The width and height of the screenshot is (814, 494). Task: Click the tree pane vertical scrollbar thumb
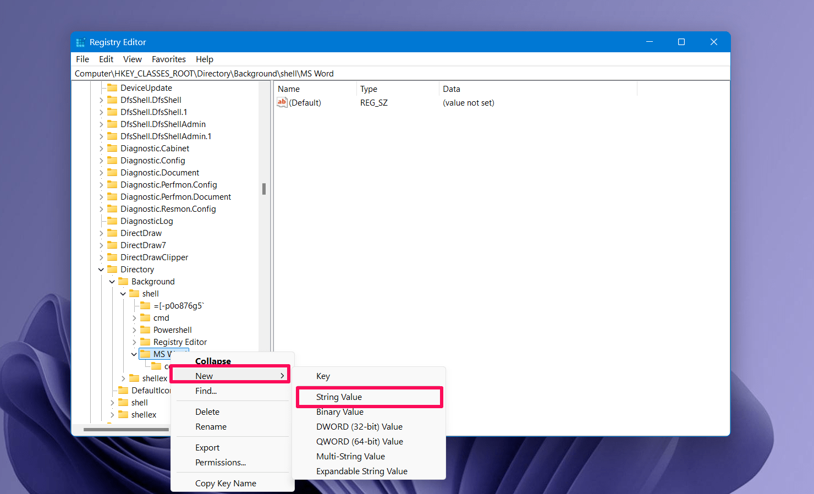264,189
